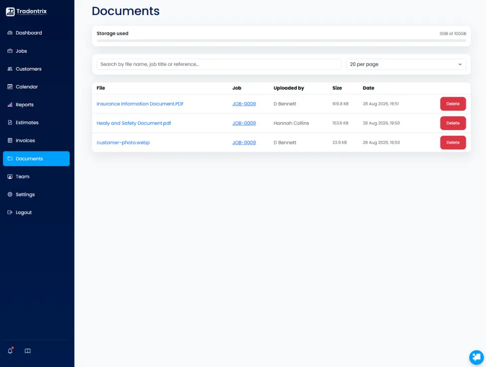Click the Logout exit icon
Viewport: 486px width, 367px height.
tap(10, 212)
